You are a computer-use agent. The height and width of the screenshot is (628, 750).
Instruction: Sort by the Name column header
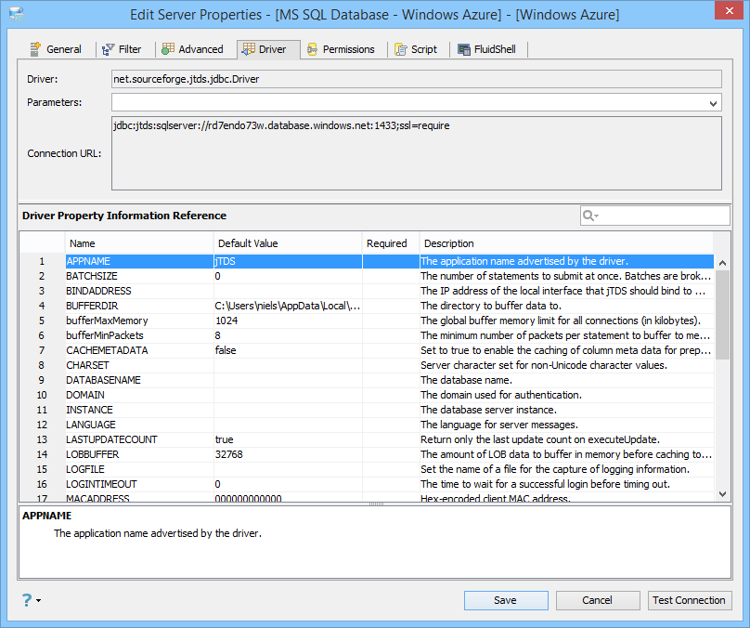(138, 243)
